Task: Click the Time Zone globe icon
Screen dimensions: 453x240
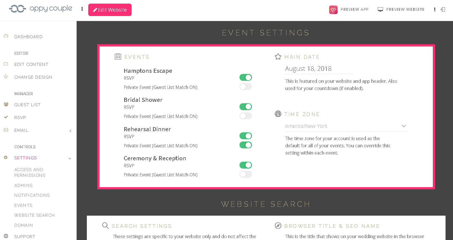Action: pos(278,114)
